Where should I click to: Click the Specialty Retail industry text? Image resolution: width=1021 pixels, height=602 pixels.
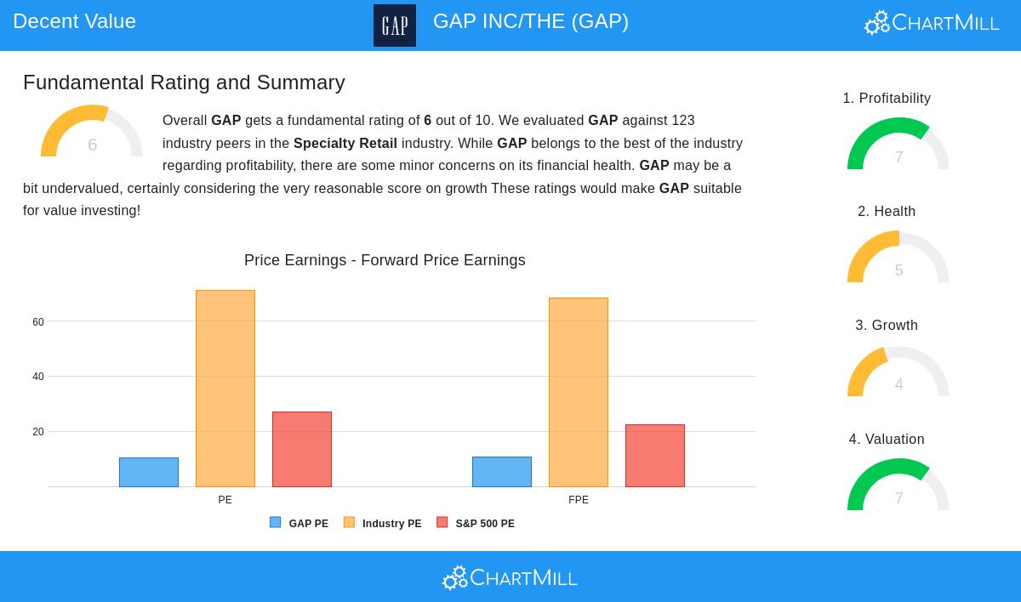345,144
